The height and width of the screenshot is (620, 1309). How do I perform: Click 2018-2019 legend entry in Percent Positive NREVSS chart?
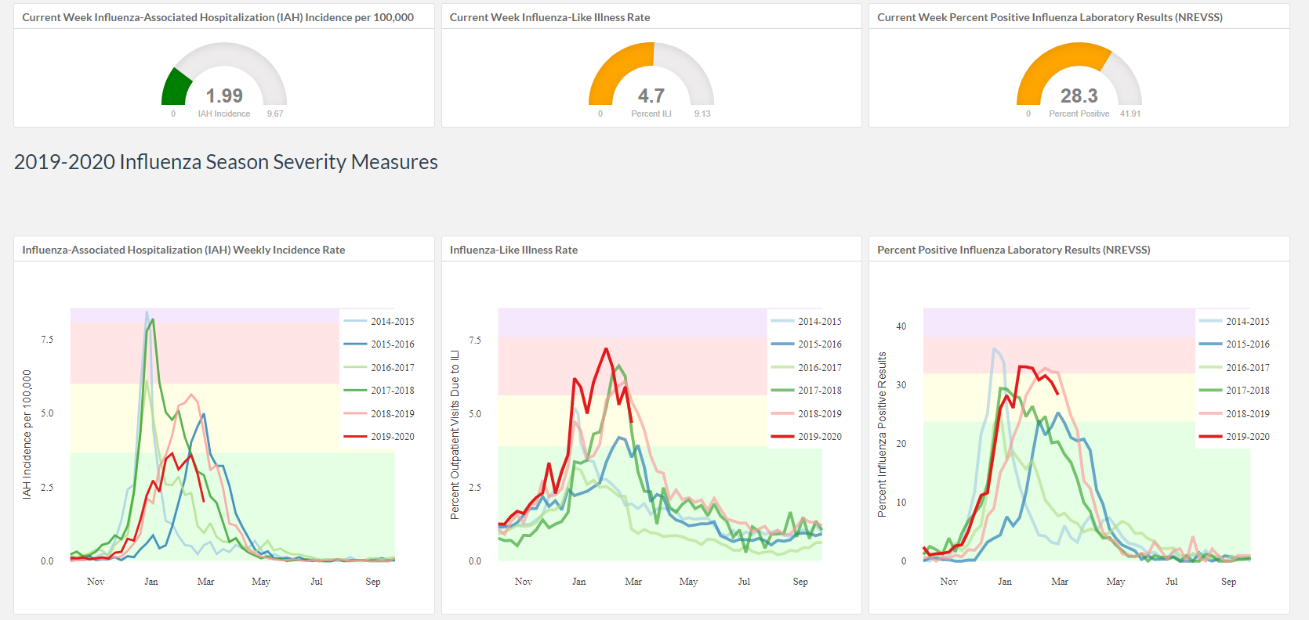(x=1235, y=413)
